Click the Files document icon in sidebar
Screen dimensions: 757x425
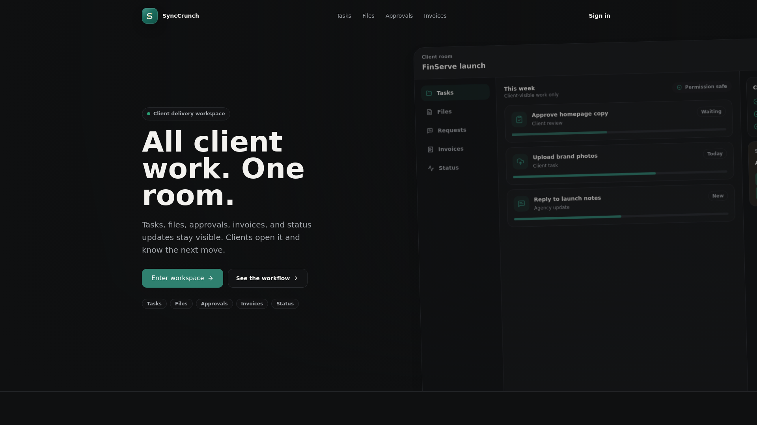point(429,112)
